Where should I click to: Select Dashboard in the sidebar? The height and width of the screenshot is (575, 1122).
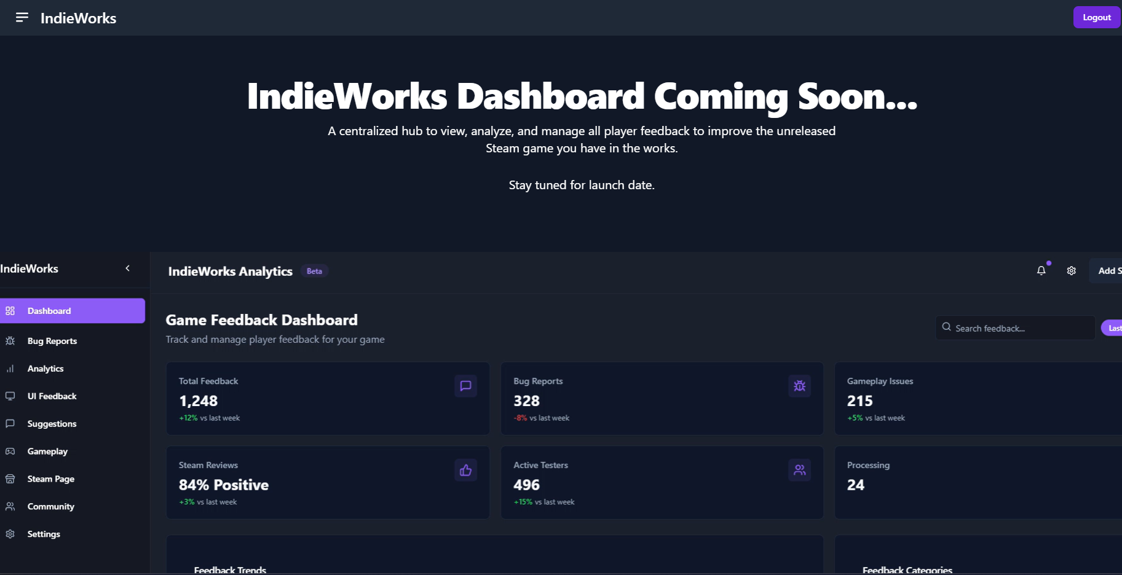pyautogui.click(x=73, y=311)
